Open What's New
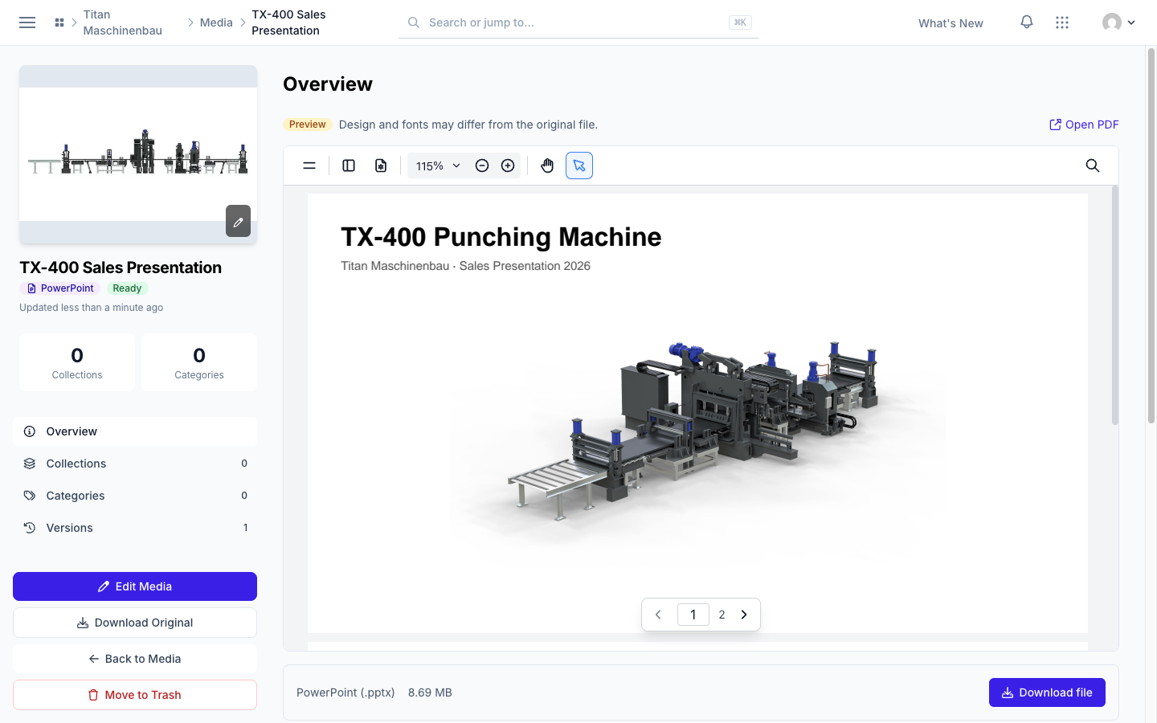Image resolution: width=1157 pixels, height=723 pixels. [951, 23]
